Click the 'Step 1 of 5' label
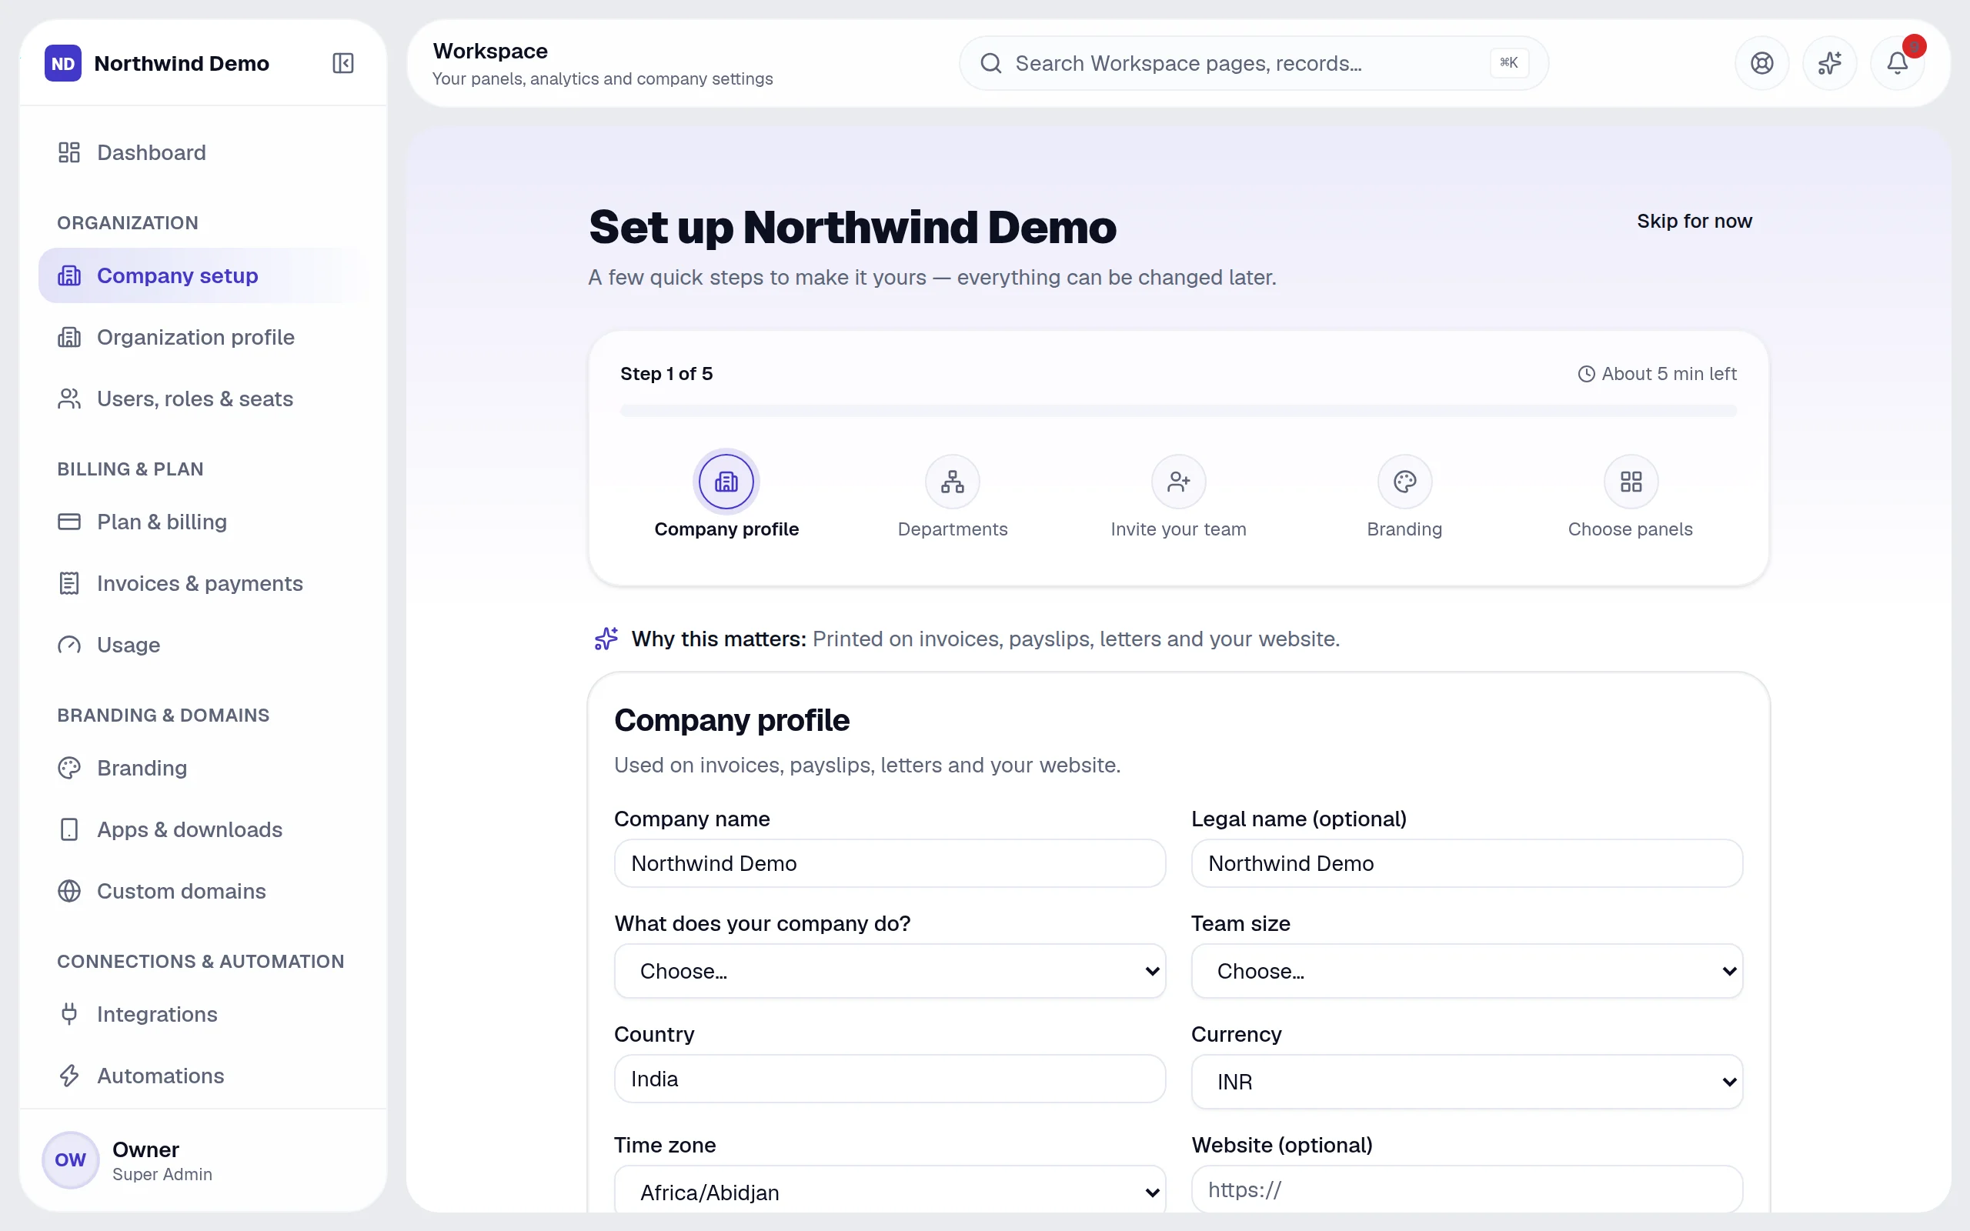This screenshot has height=1231, width=1970. (666, 374)
